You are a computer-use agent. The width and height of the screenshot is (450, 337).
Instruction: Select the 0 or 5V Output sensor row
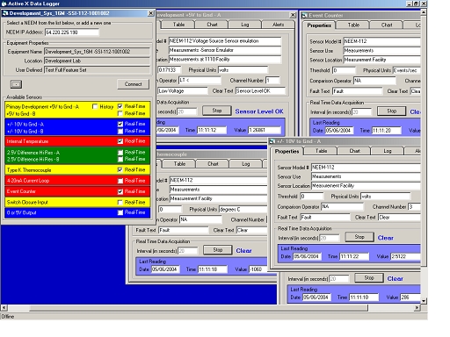tap(77, 212)
